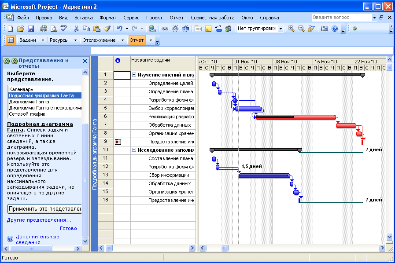
Task: Toggle the Project Guide panel icon
Action: click(x=10, y=40)
